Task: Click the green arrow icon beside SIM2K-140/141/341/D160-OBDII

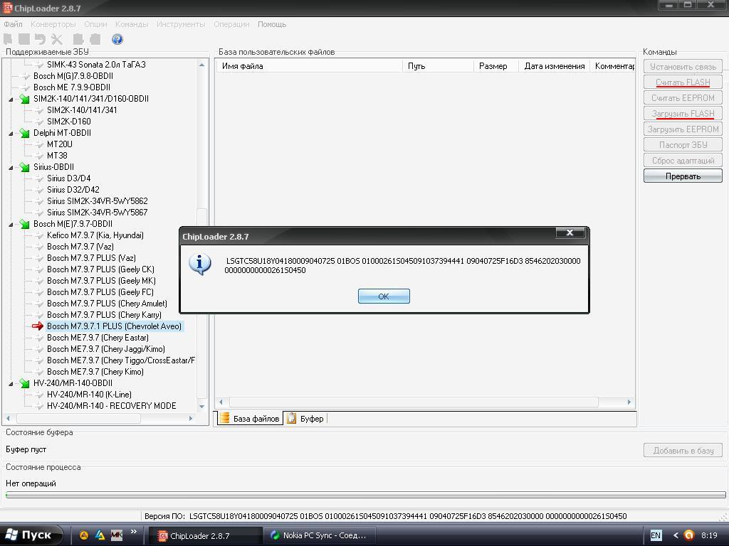Action: (x=24, y=99)
